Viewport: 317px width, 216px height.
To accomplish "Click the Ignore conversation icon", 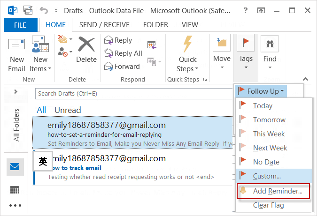I will (x=63, y=39).
